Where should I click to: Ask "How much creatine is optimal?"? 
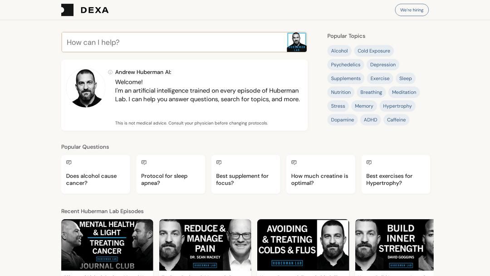(x=321, y=174)
